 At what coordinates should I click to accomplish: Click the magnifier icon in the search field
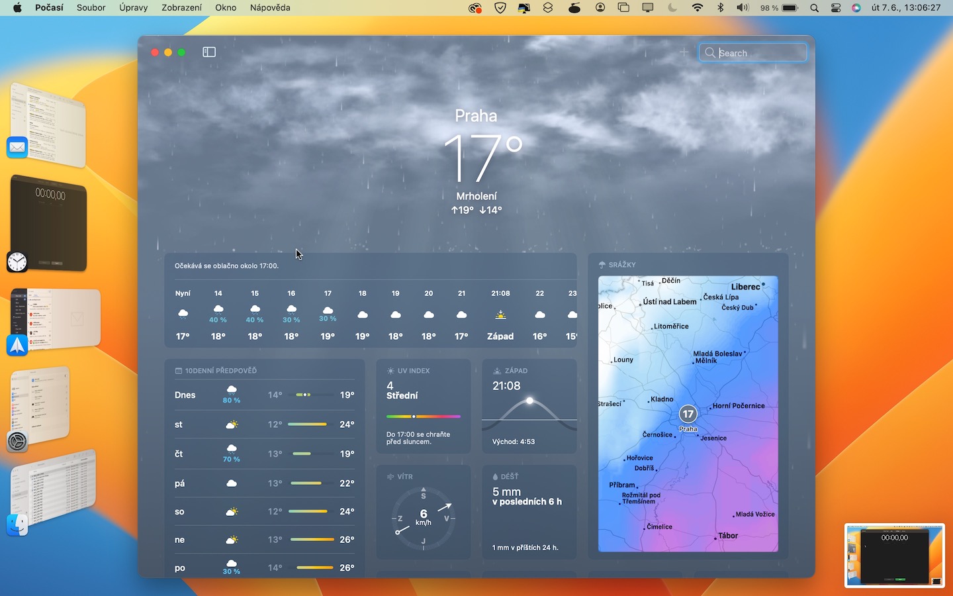click(x=710, y=52)
